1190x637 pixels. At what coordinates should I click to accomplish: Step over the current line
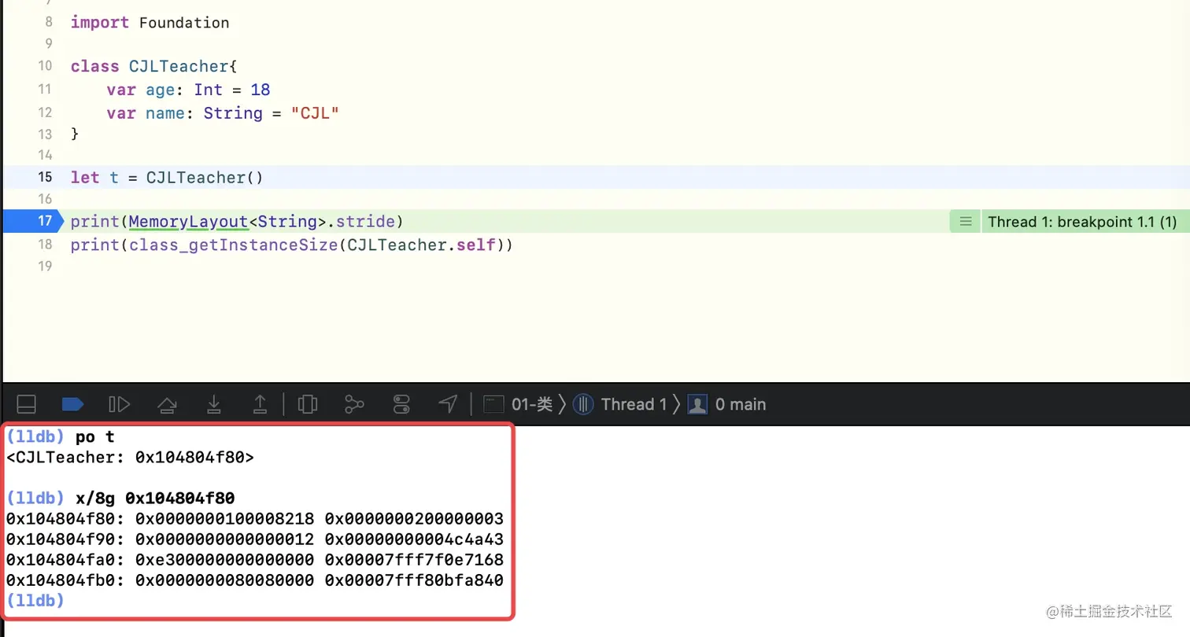coord(166,404)
